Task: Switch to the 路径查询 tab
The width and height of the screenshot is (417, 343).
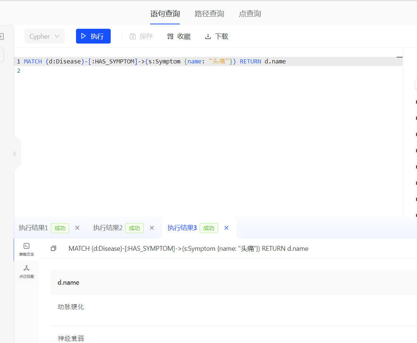Action: pyautogui.click(x=209, y=13)
